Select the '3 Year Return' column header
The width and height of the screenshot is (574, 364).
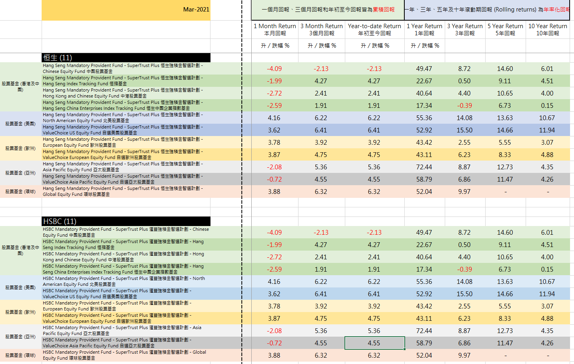465,30
